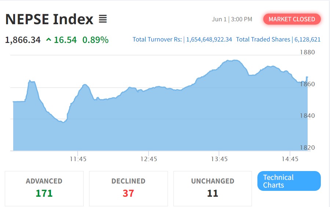330x207 pixels.
Task: Open the UNCHANGED stocks card
Action: click(213, 188)
